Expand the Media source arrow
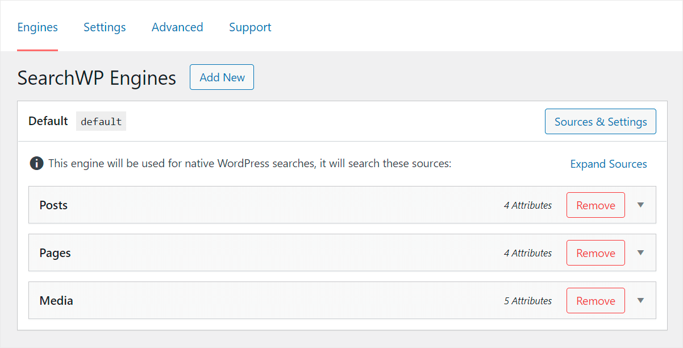This screenshot has height=348, width=683. click(x=640, y=301)
